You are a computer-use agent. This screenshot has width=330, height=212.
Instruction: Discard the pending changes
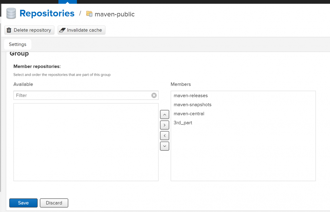tap(54, 203)
